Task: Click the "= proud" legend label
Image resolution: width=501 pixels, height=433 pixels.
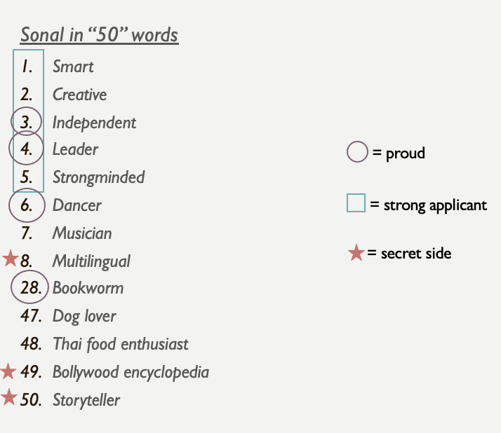Action: pyautogui.click(x=399, y=153)
